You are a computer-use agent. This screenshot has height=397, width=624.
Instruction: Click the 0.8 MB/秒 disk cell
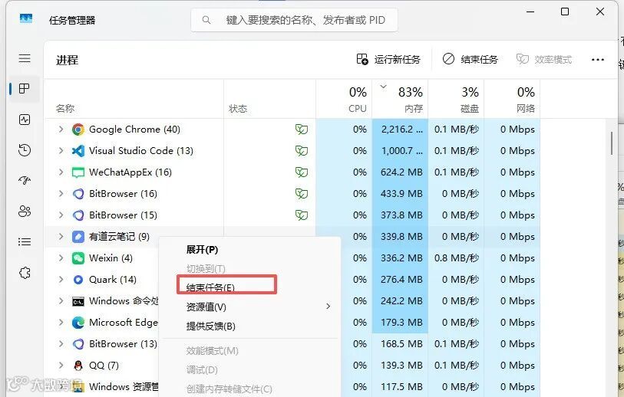point(457,258)
